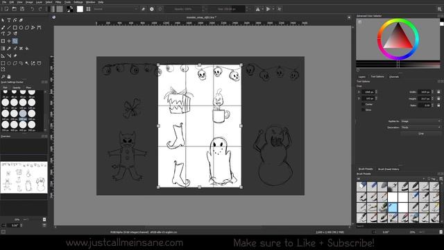This screenshot has width=444, height=250.
Task: Select the Contiguous Selection wand tool
Action: click(x=27, y=63)
